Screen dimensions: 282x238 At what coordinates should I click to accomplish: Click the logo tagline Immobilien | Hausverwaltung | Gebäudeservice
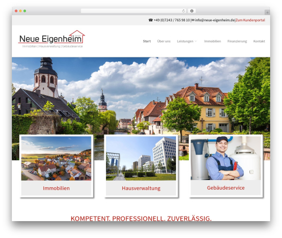[x=52, y=46]
